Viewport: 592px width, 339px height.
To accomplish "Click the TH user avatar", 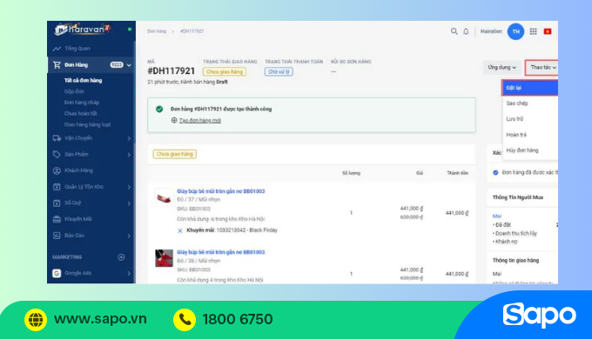I will point(515,31).
